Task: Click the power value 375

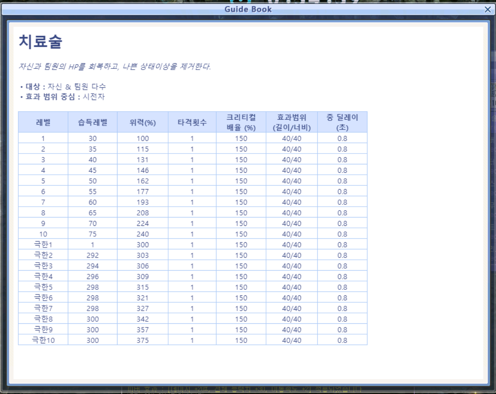Action: (x=143, y=340)
